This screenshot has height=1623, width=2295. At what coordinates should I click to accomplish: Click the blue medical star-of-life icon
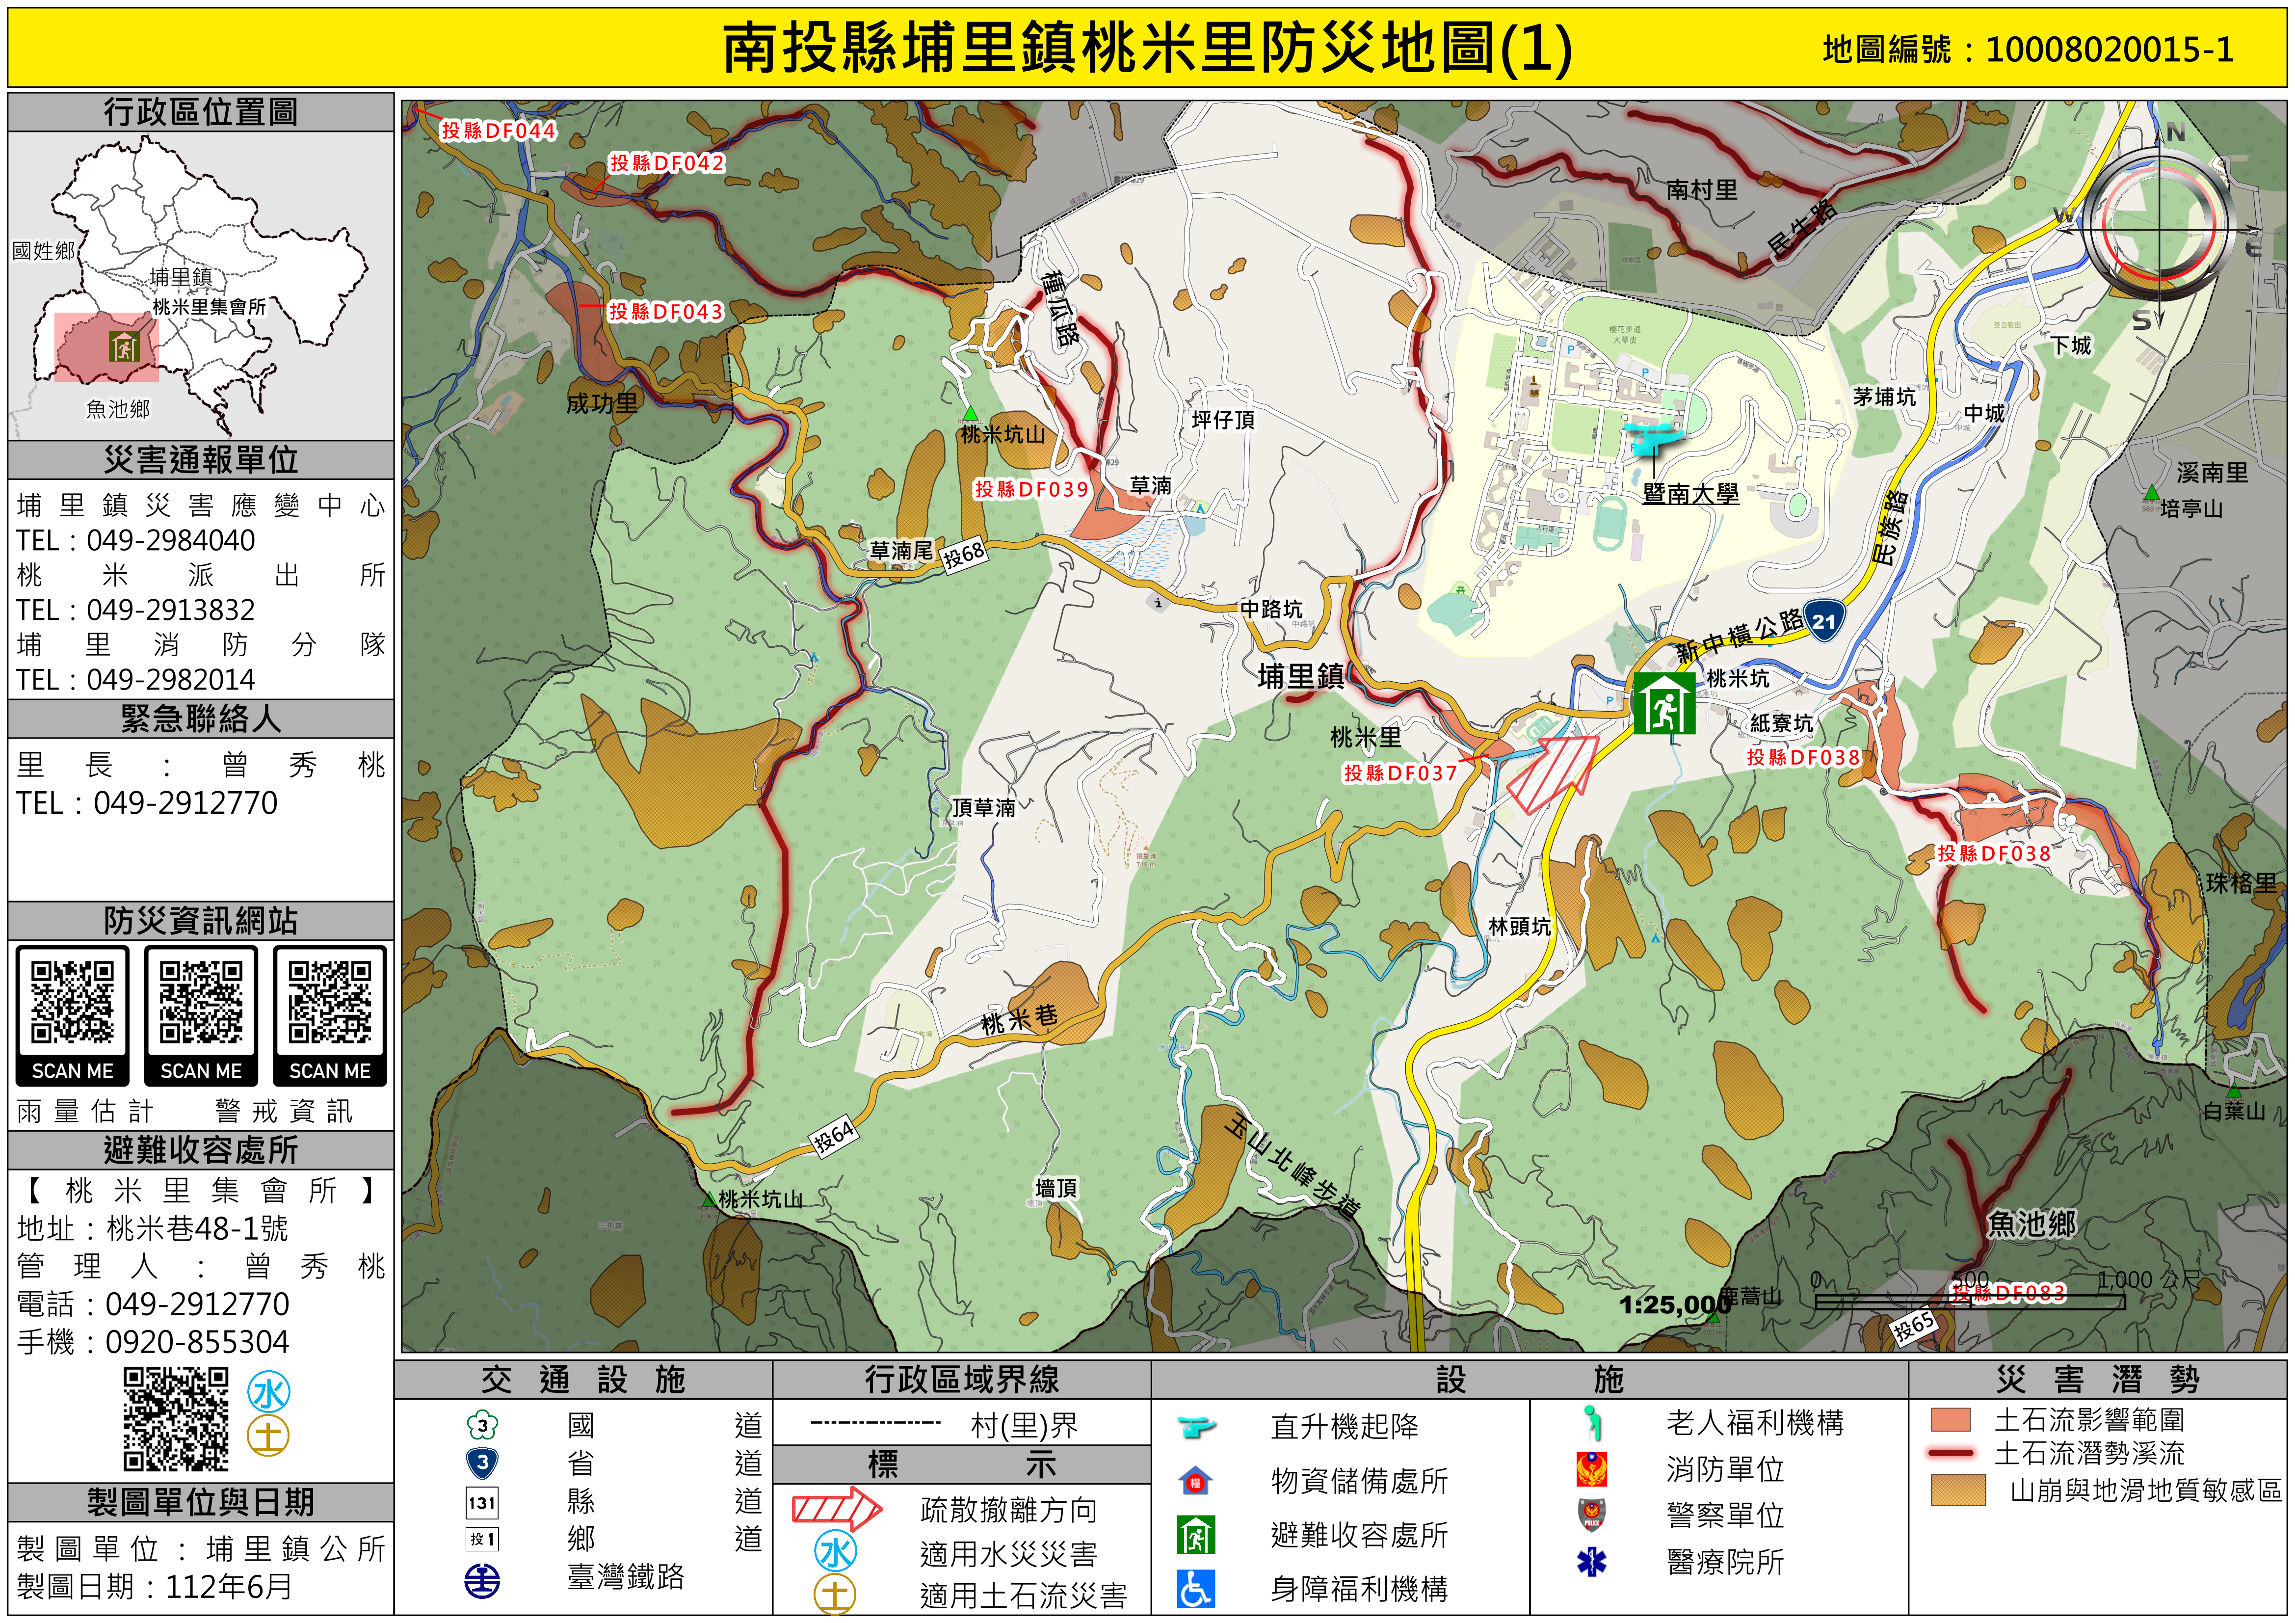coord(1591,1561)
